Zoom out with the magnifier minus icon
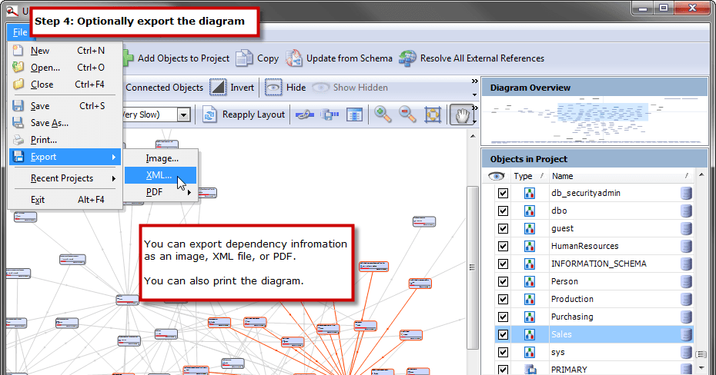Screen dimensions: 716x375 [407, 114]
